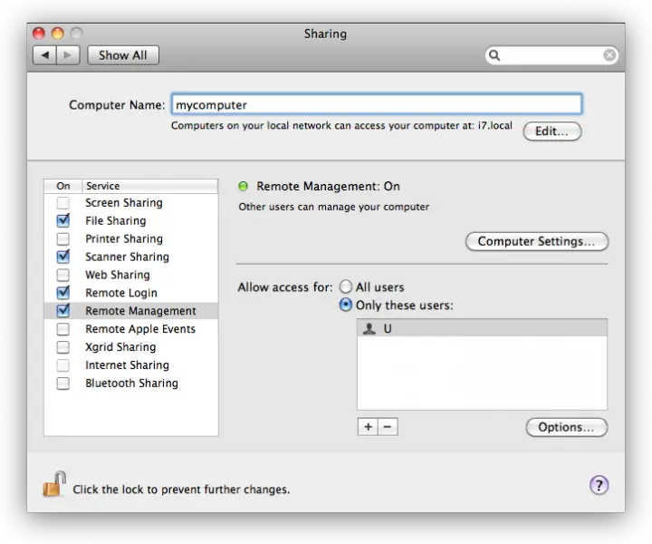Click the back navigation arrow
This screenshot has width=652, height=544.
45,55
